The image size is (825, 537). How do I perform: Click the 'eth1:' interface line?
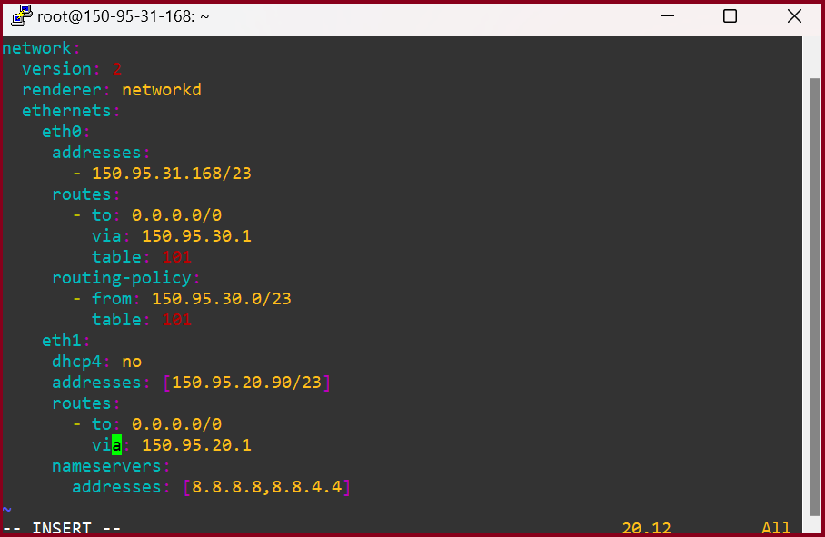point(66,341)
